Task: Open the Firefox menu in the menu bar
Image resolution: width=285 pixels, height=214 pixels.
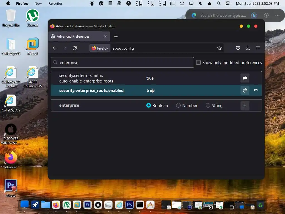Action: point(22,3)
